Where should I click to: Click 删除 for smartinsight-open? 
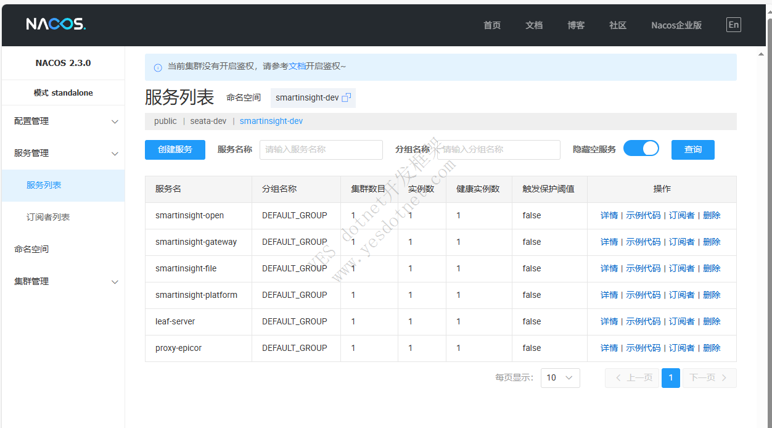point(712,216)
